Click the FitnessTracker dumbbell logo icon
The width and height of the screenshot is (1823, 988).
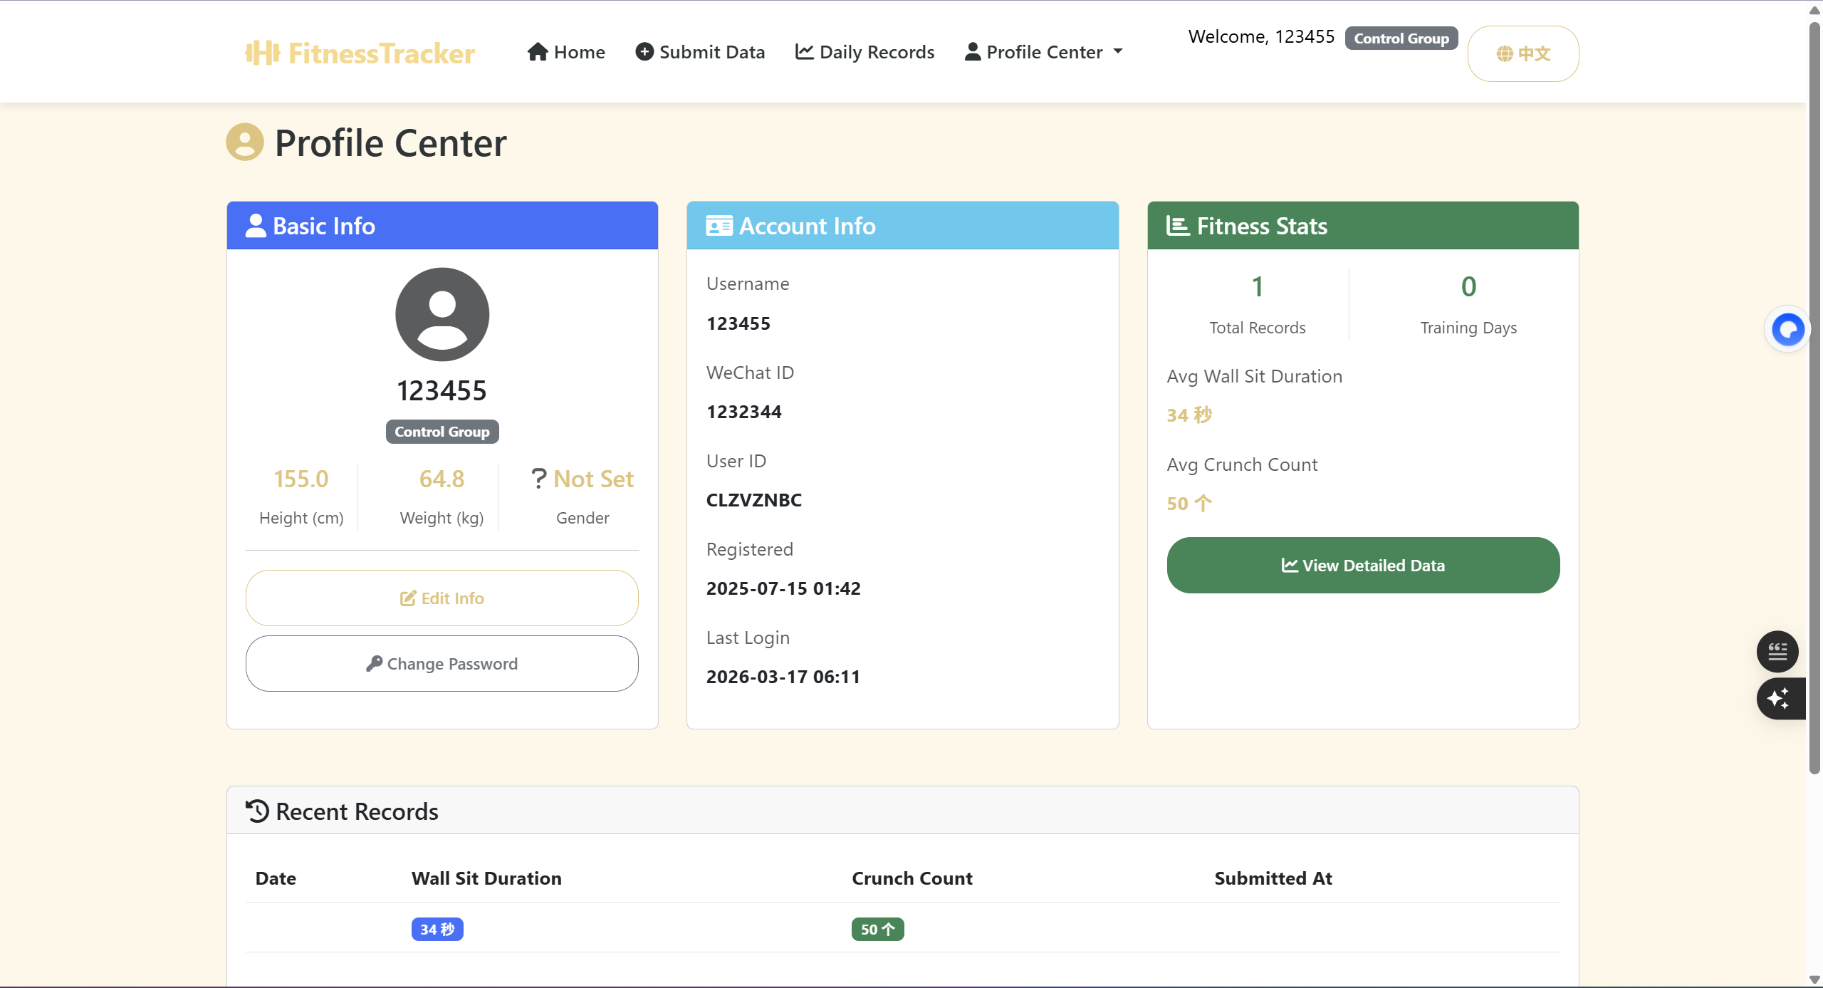[x=262, y=53]
